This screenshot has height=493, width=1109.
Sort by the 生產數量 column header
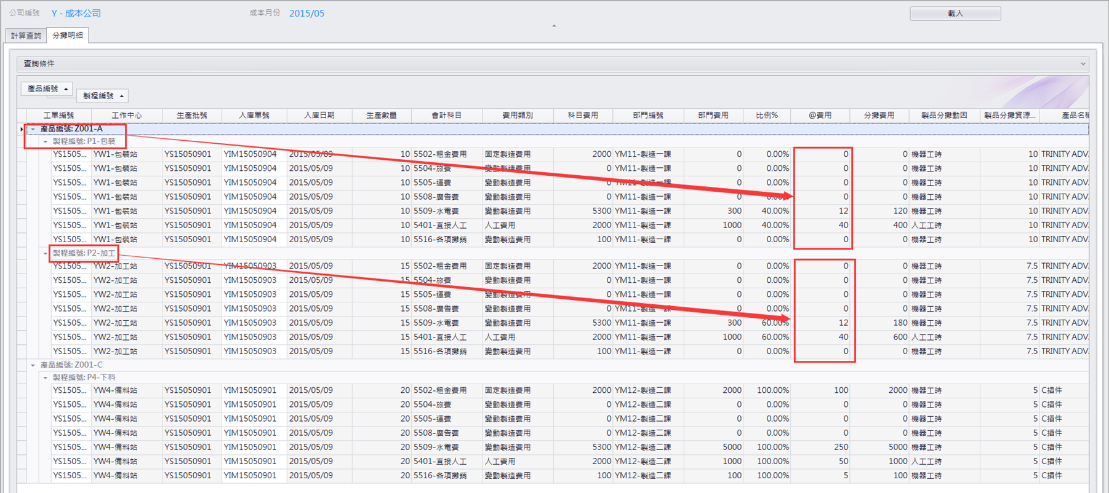click(x=381, y=116)
